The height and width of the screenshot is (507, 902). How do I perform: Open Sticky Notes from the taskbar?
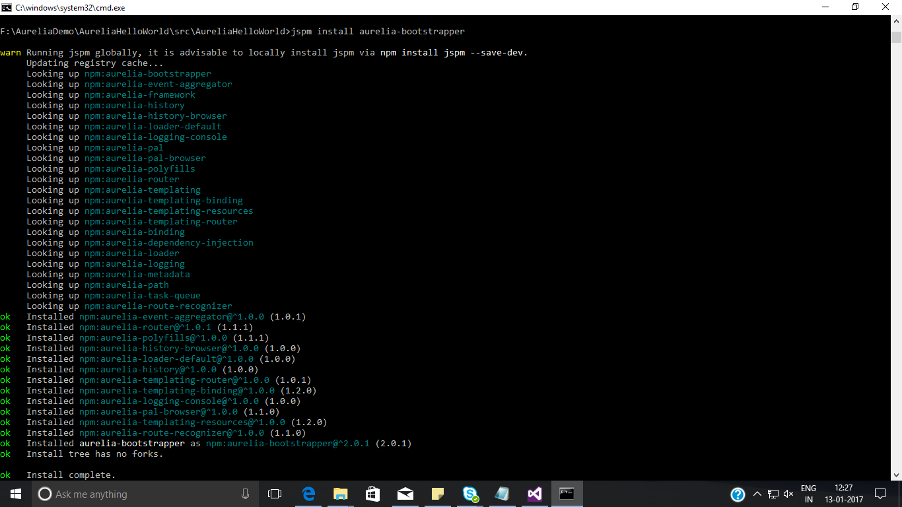(x=437, y=494)
